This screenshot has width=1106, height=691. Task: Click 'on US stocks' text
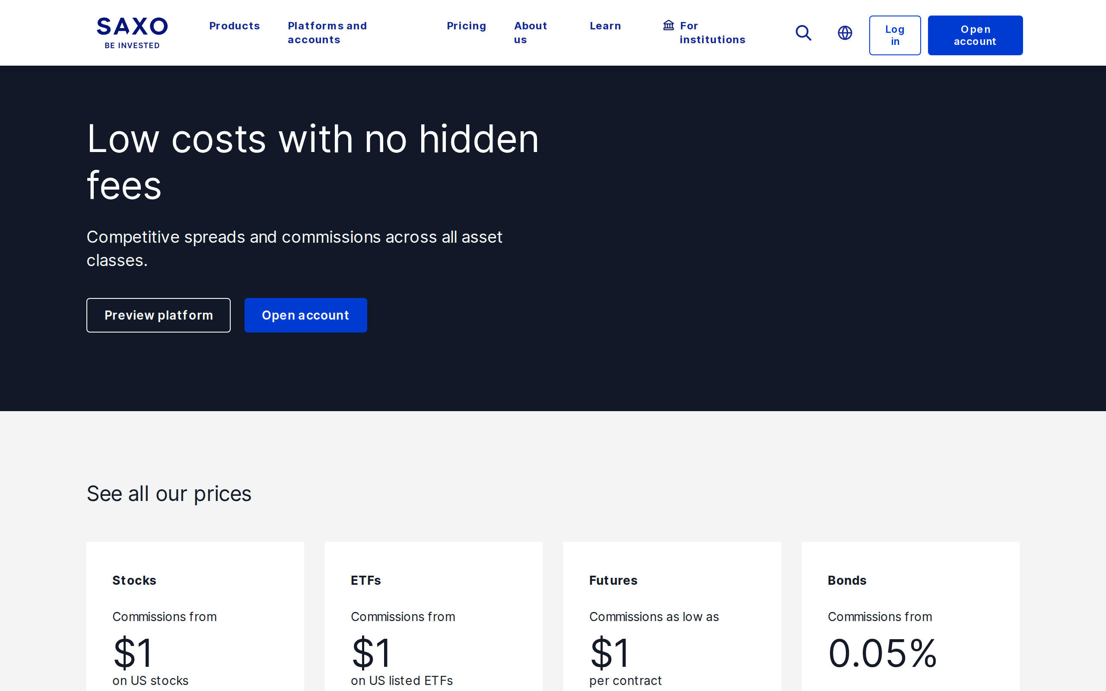pyautogui.click(x=150, y=681)
